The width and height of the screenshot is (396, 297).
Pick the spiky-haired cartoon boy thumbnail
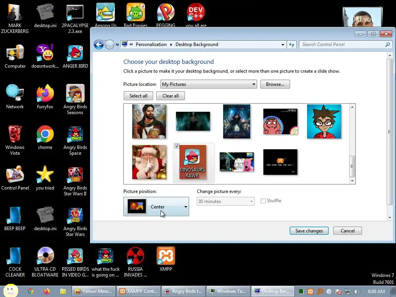click(x=324, y=121)
